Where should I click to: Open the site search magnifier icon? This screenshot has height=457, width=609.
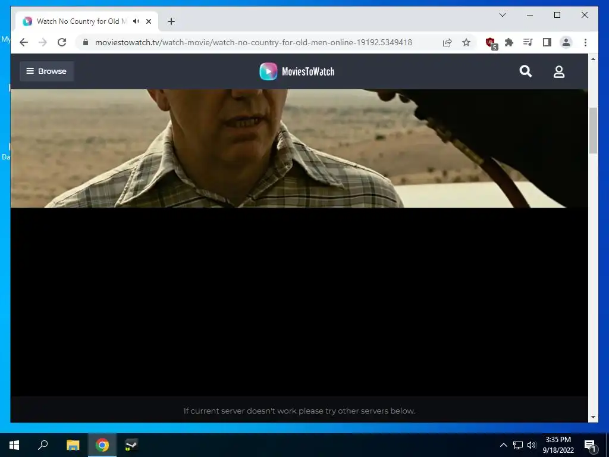[x=526, y=71]
